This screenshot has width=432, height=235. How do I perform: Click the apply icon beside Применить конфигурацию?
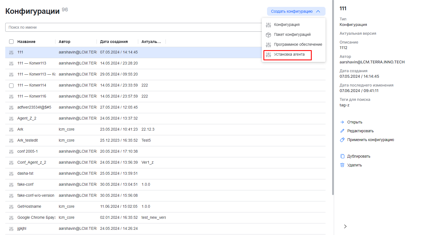pos(342,140)
